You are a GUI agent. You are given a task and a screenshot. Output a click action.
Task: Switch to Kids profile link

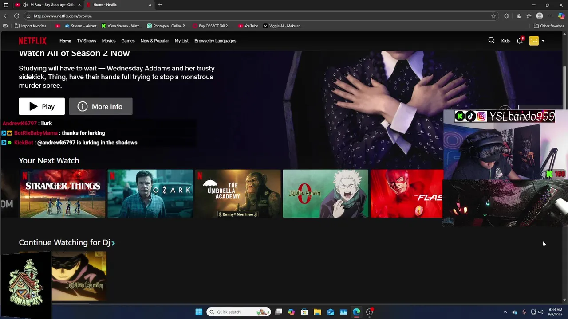pos(505,41)
